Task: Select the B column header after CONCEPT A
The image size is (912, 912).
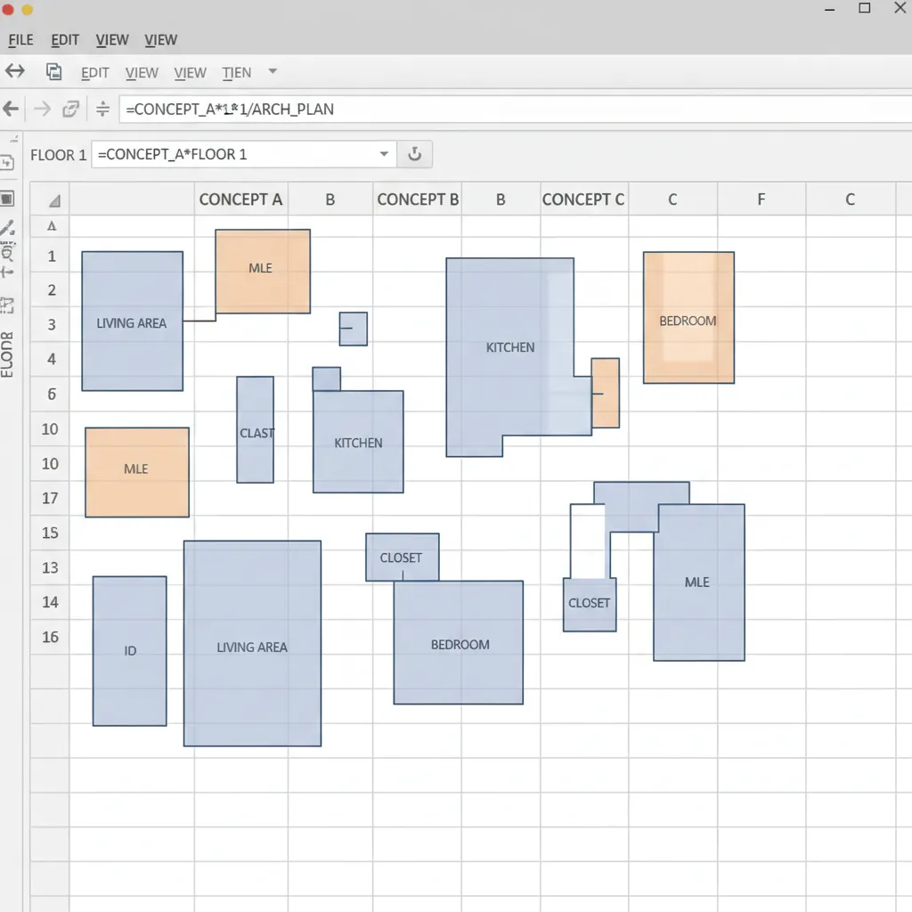Action: [x=330, y=199]
